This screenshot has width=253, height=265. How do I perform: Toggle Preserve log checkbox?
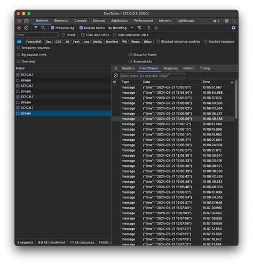point(52,28)
